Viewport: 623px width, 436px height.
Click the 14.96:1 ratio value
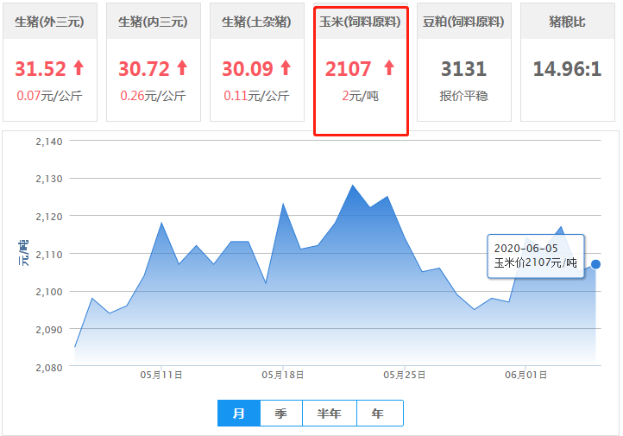click(567, 68)
